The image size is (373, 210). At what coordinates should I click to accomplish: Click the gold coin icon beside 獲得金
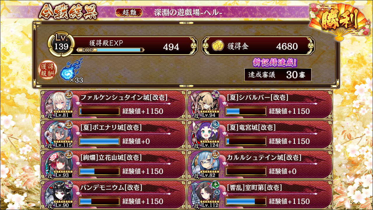218,46
